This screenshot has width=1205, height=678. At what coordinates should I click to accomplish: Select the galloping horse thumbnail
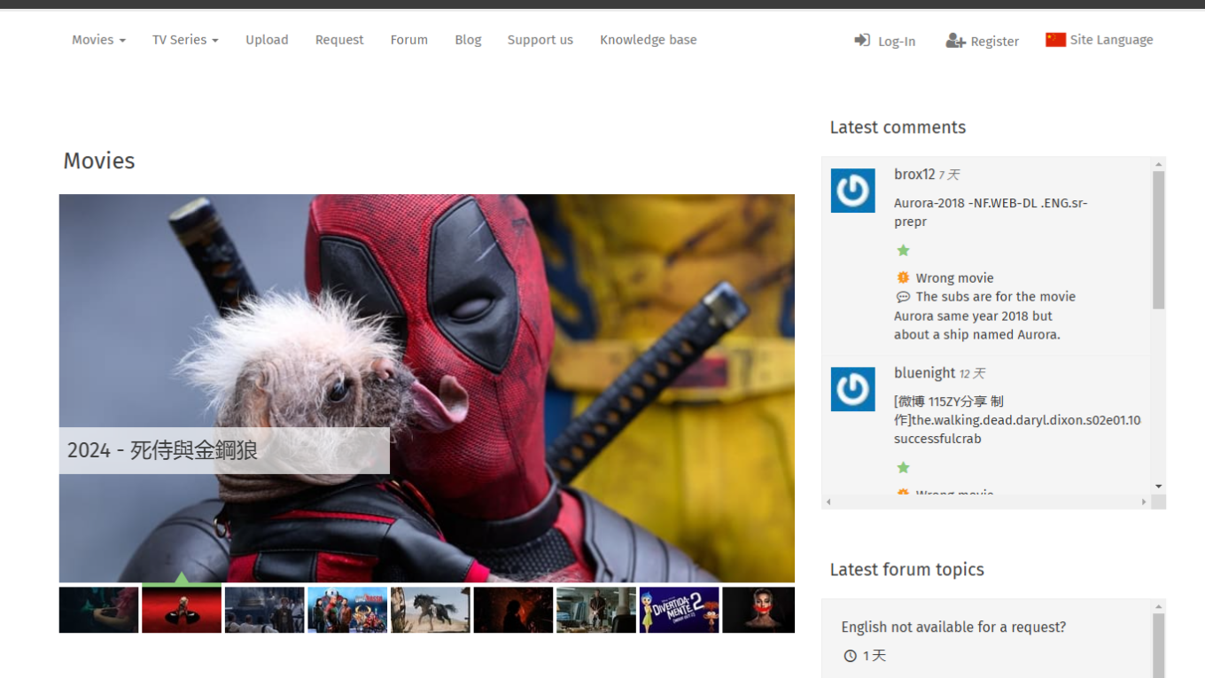tap(431, 610)
